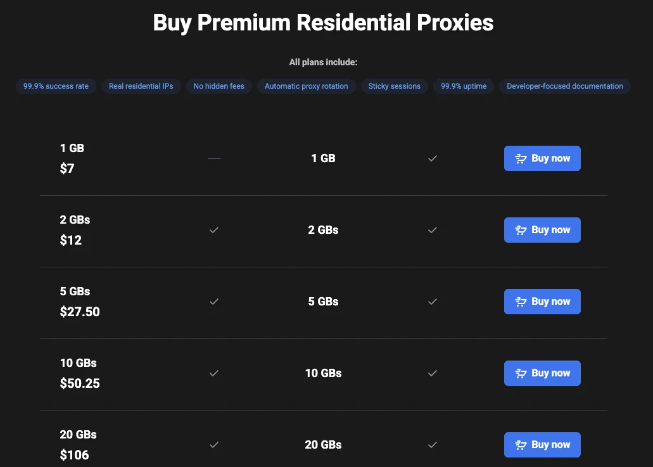Click the checkmark beside the 10 GBs amount
653x467 pixels.
click(214, 373)
